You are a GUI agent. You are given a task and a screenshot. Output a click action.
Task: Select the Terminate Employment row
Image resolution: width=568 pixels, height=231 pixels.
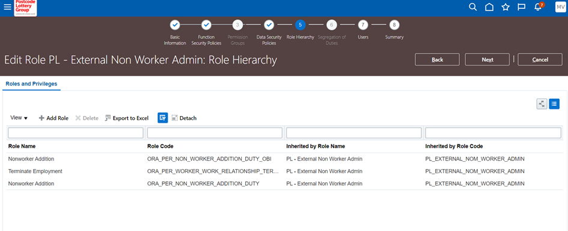click(285, 171)
